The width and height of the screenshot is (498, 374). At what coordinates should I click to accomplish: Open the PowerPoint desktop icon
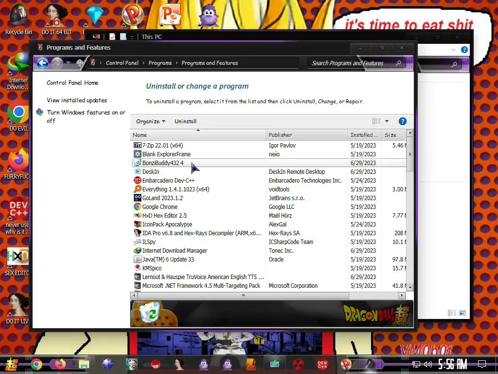(x=171, y=15)
